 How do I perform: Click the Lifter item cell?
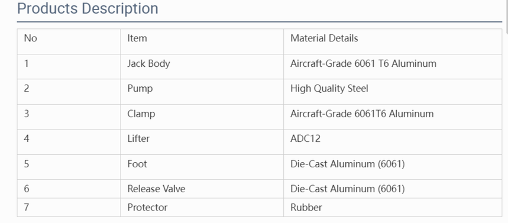pyautogui.click(x=202, y=141)
